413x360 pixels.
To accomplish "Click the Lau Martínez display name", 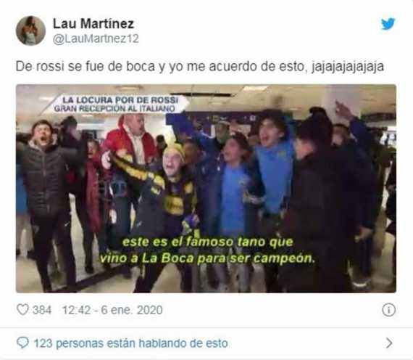I will [x=93, y=23].
